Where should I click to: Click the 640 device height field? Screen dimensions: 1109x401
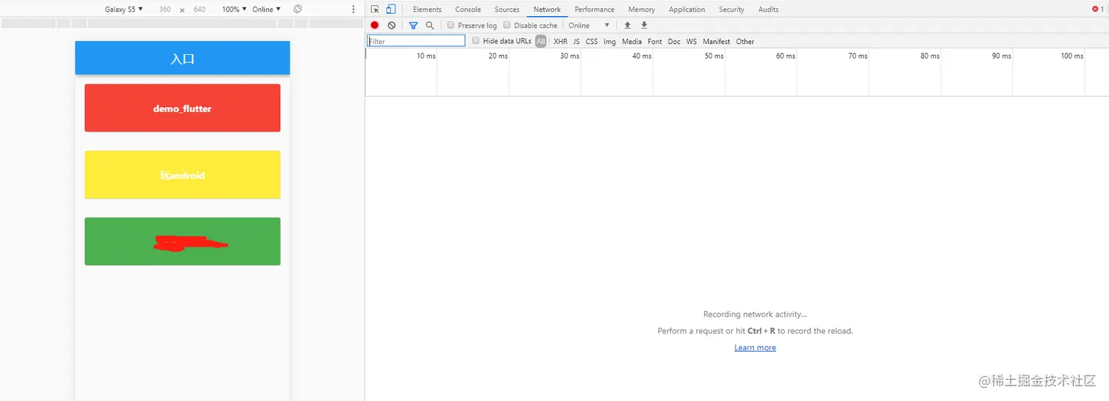200,10
